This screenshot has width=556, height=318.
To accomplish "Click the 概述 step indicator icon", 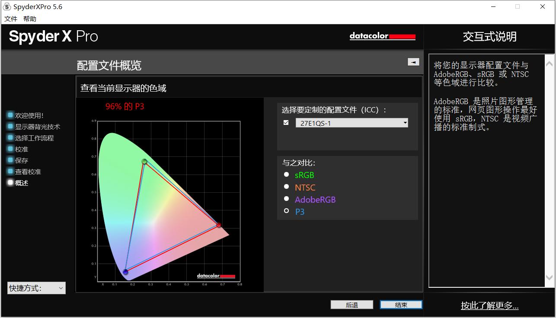I will tap(10, 183).
